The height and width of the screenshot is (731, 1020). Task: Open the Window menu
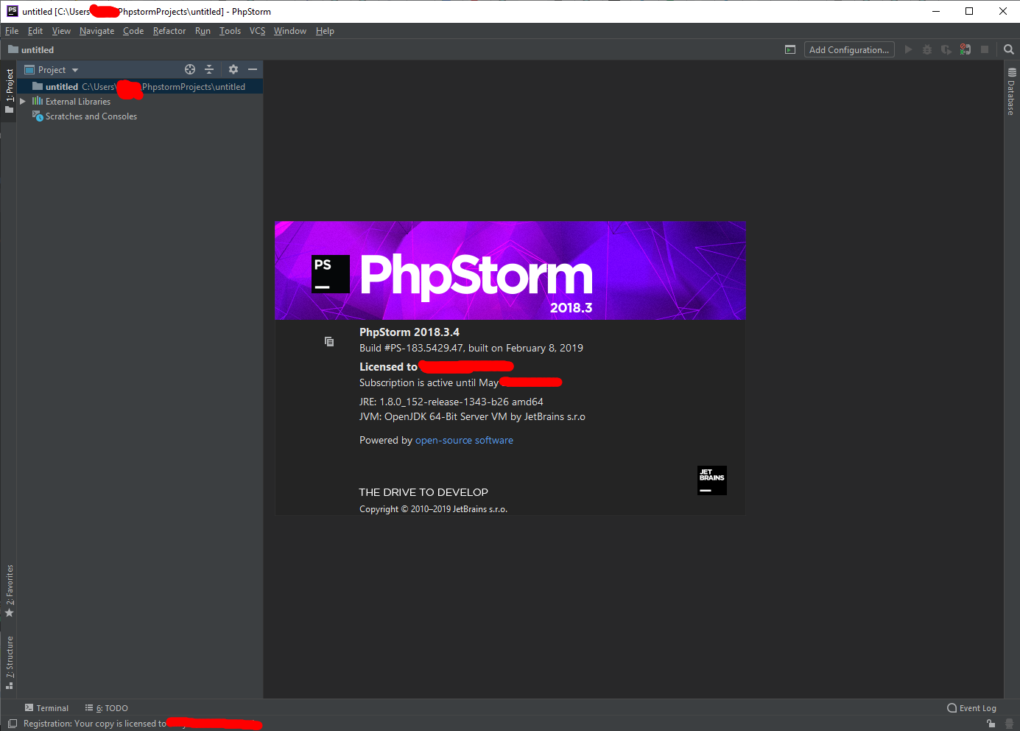[290, 31]
